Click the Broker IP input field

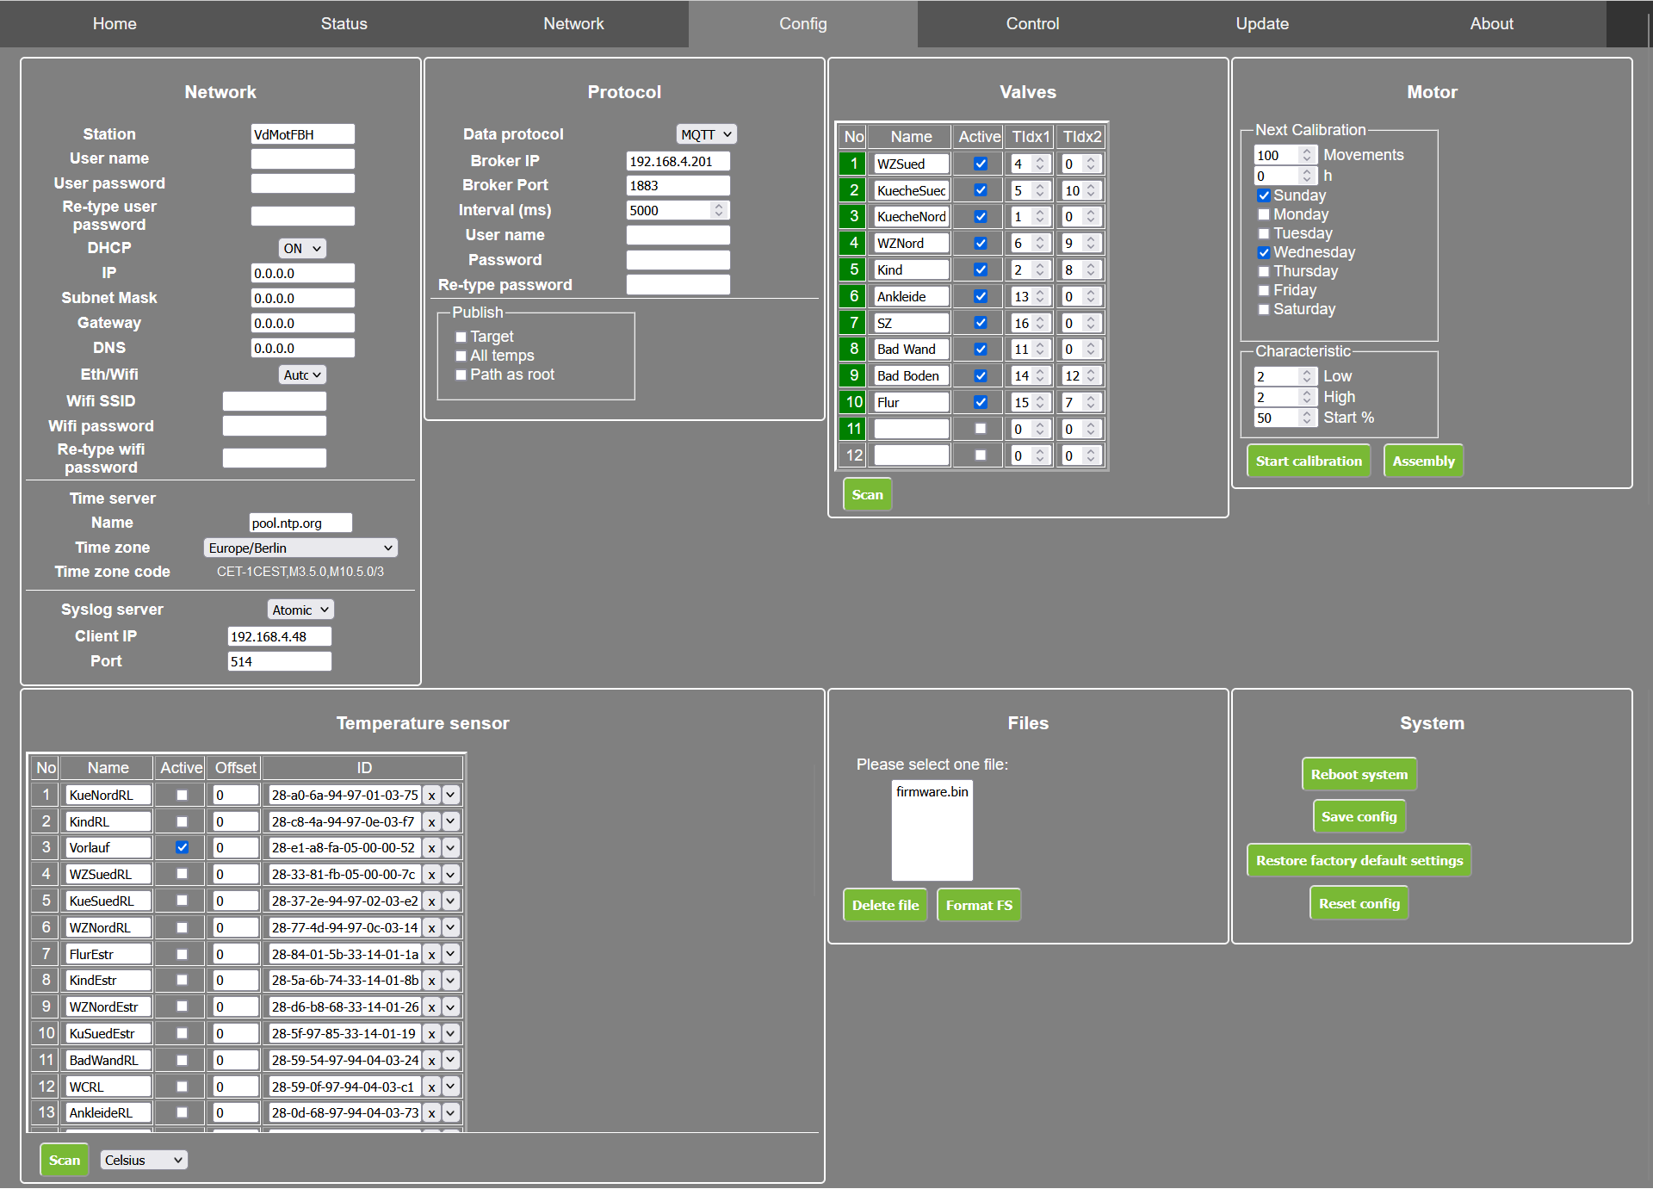[678, 162]
